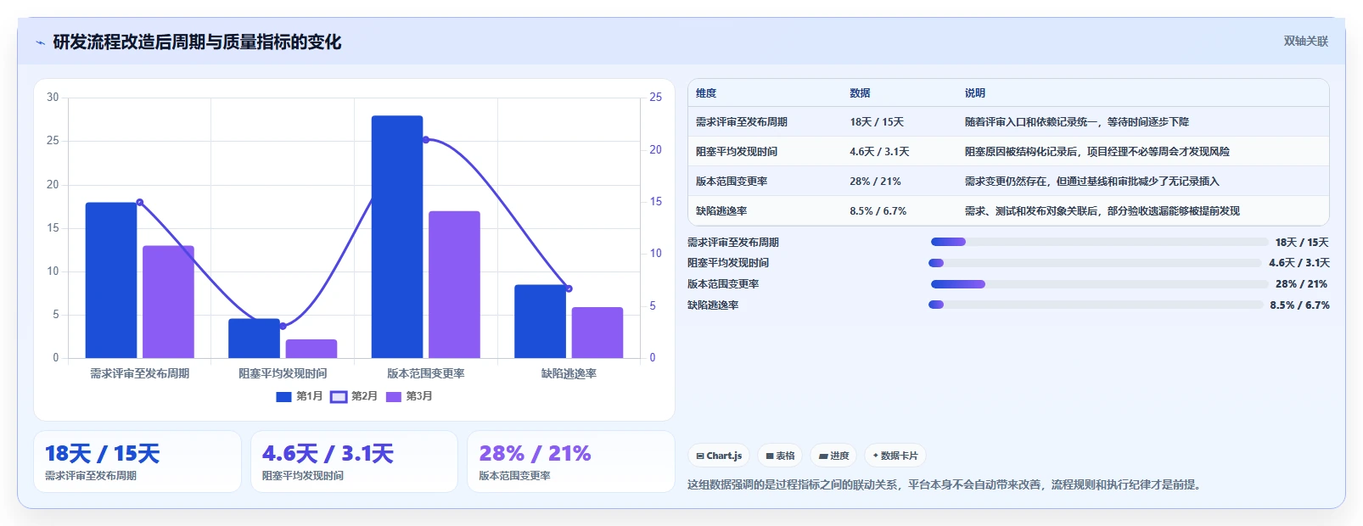Viewport: 1363px width, 526px height.
Task: Click the blue bar for 阻塞平均发现时间
Action: point(254,339)
